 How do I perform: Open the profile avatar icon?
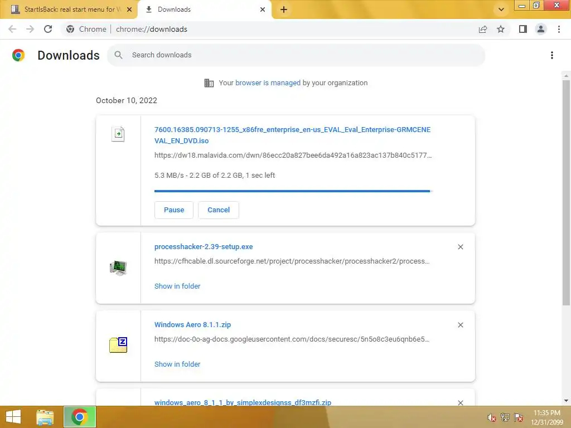[x=541, y=29]
